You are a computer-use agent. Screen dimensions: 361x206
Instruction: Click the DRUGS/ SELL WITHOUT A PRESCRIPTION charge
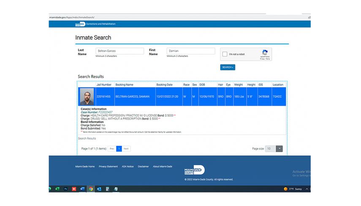pos(120,119)
